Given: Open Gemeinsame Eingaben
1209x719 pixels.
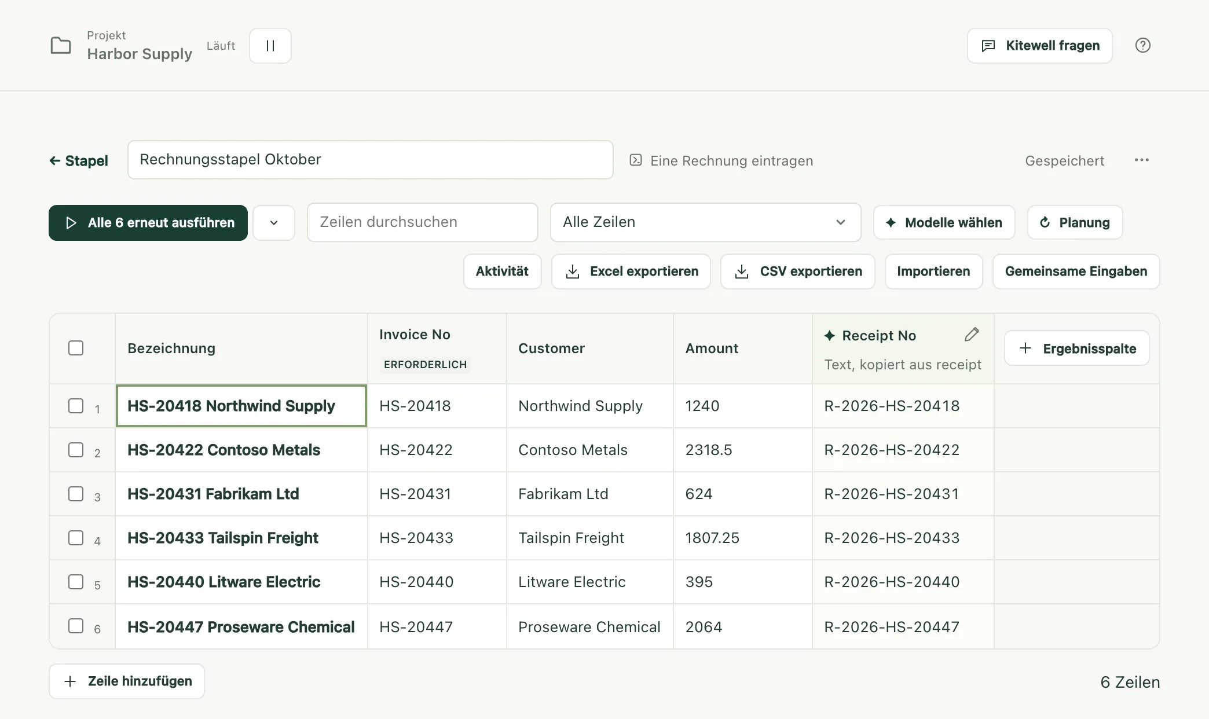Looking at the screenshot, I should [1076, 272].
